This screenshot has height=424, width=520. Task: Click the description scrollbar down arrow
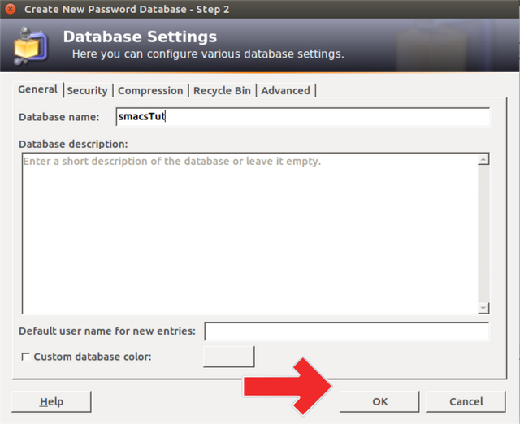483,308
